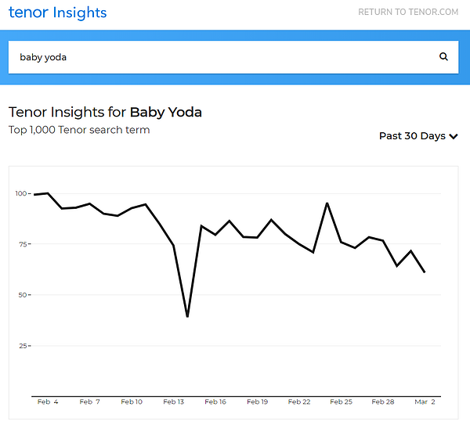This screenshot has width=470, height=421.
Task: Select the Mar 2 label on x-axis
Action: point(425,402)
